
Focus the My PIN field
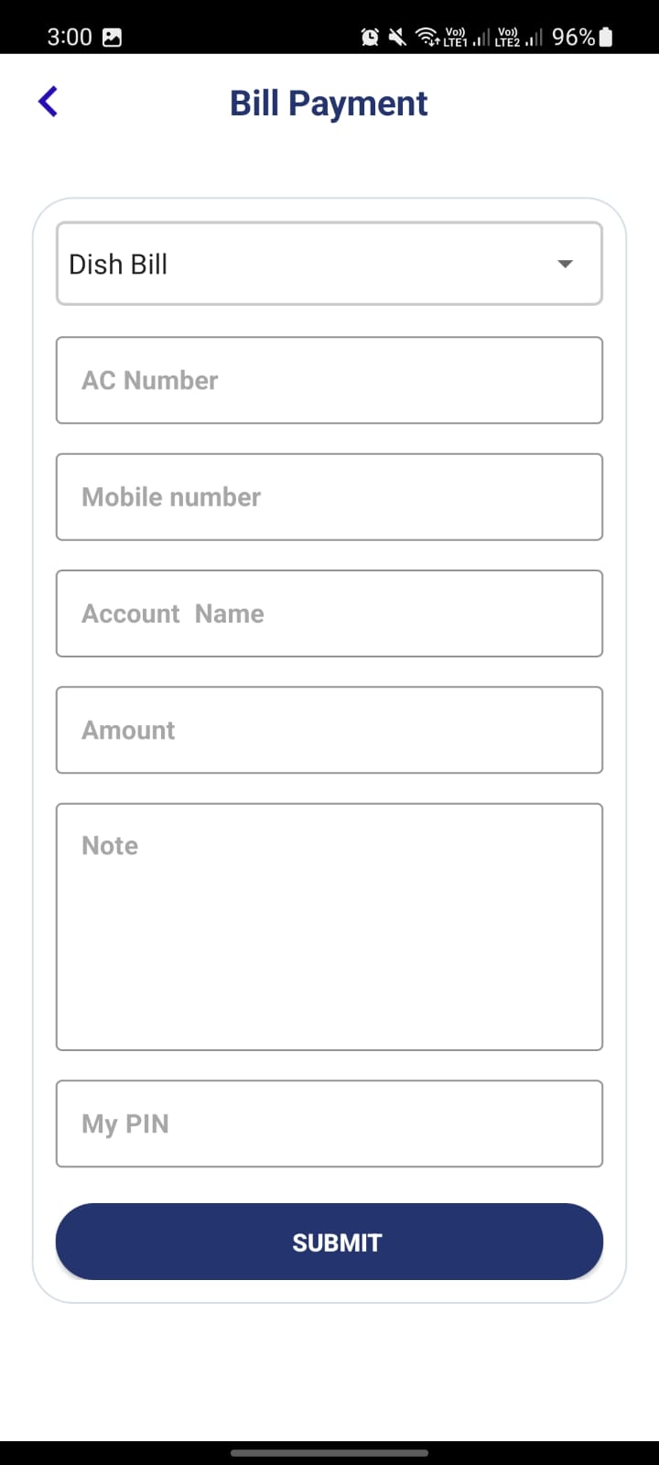coord(329,1123)
